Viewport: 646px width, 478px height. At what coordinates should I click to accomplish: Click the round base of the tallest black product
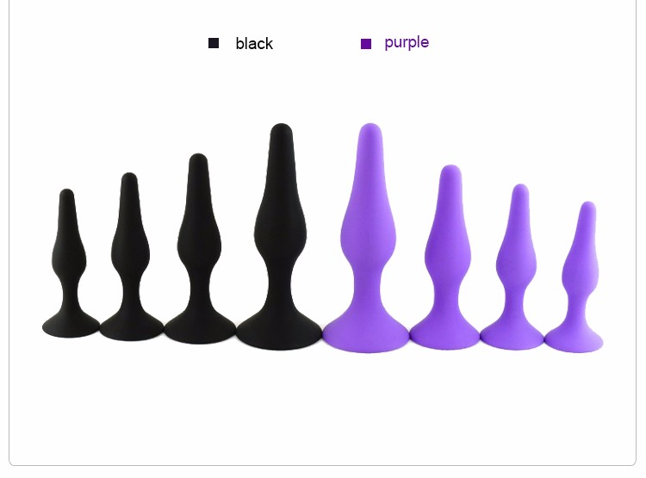click(x=279, y=332)
